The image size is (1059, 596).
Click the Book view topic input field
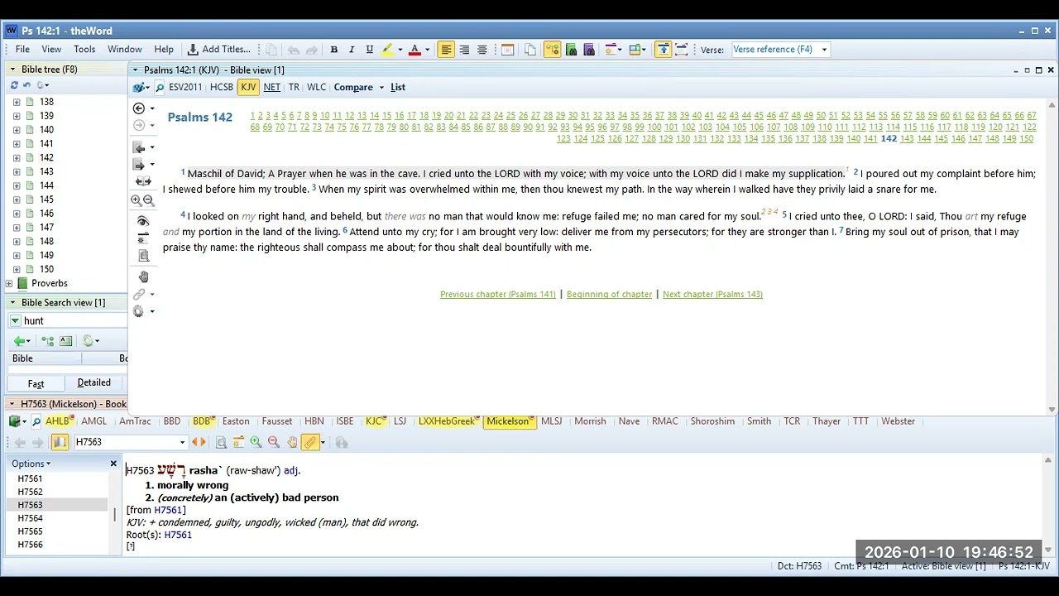click(x=125, y=443)
